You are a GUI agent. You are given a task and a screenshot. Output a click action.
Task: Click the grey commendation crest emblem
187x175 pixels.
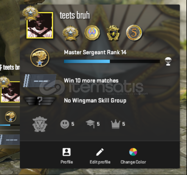(x=40, y=124)
